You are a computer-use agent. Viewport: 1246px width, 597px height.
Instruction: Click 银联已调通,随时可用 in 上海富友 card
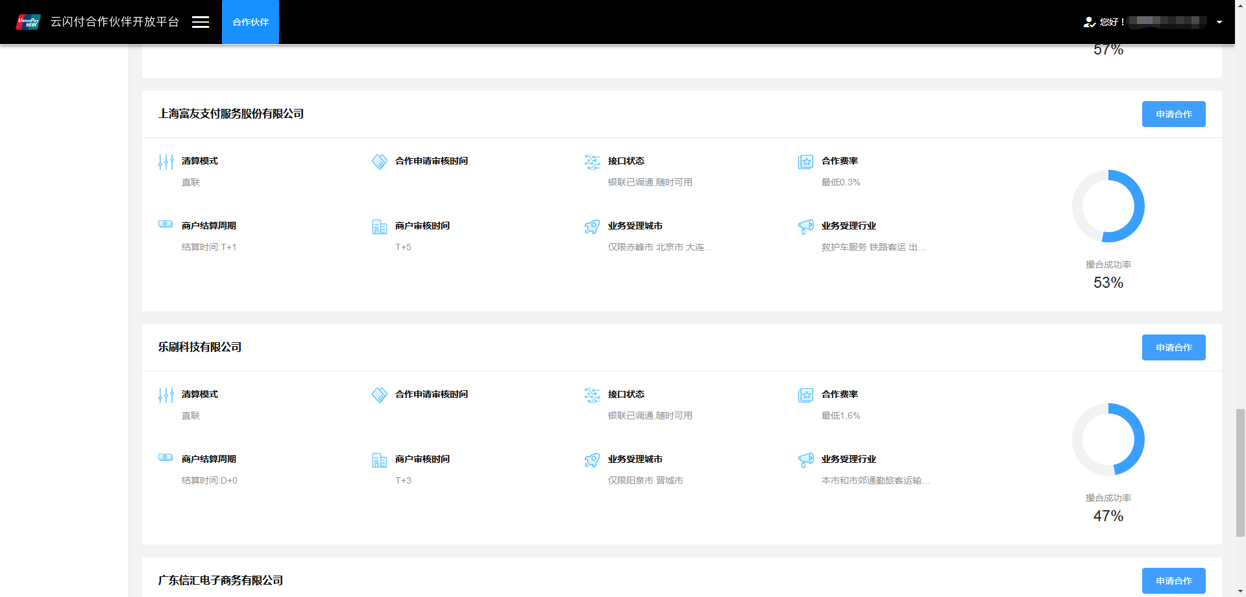[650, 182]
